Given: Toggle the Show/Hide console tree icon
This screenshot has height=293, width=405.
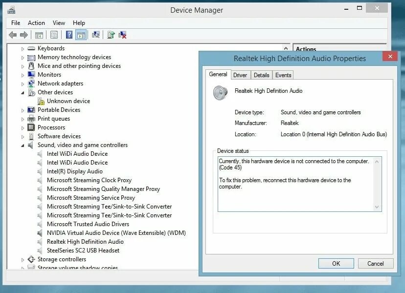Looking at the screenshot, I should [x=38, y=35].
